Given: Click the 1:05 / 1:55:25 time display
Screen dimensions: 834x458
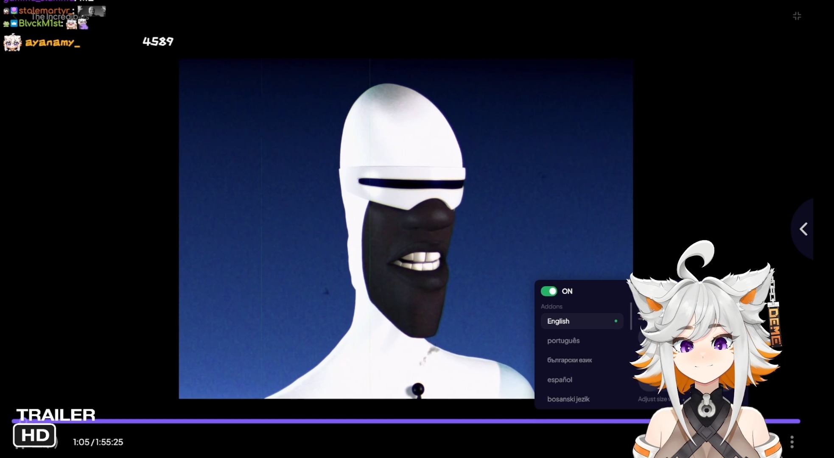Looking at the screenshot, I should click(x=98, y=442).
